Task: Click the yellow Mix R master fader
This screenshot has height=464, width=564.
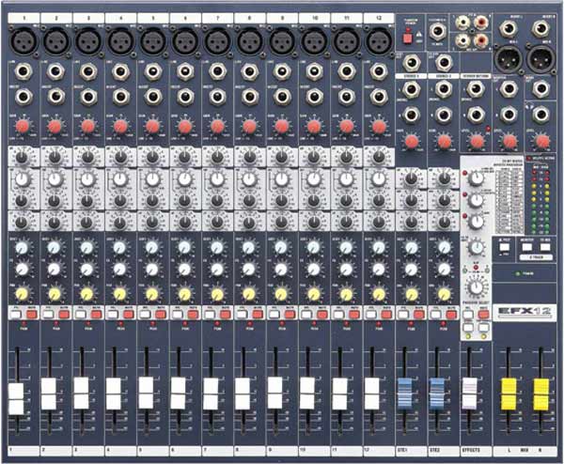Action: click(x=540, y=394)
